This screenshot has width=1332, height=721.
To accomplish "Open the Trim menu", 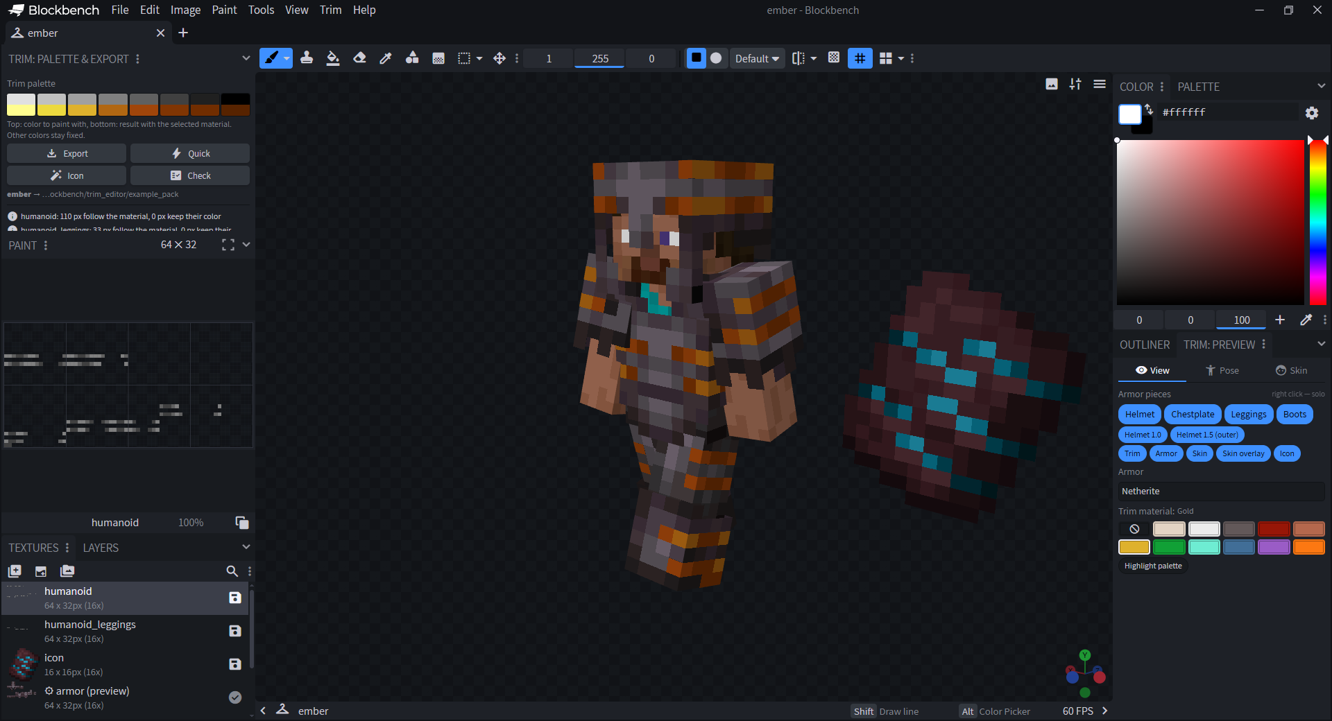I will pos(330,10).
